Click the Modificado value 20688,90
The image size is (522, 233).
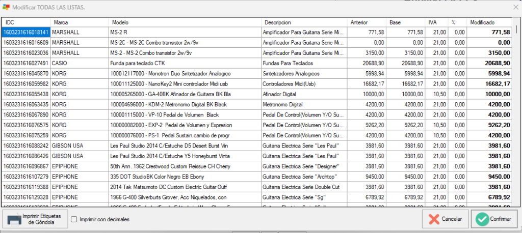(x=490, y=63)
